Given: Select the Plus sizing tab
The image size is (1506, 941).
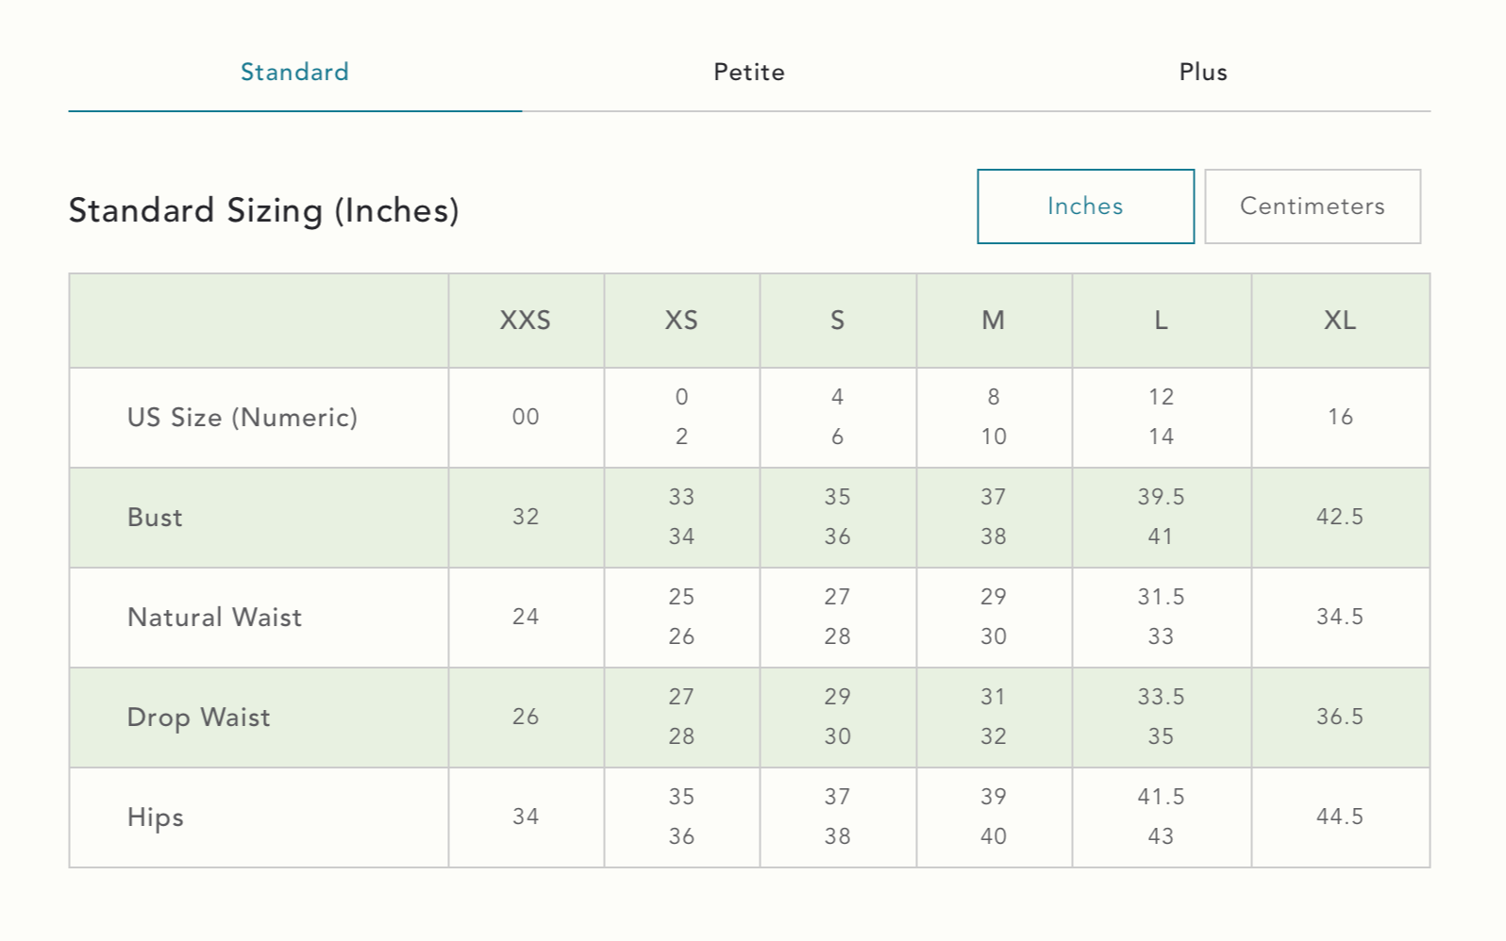Looking at the screenshot, I should point(1203,73).
